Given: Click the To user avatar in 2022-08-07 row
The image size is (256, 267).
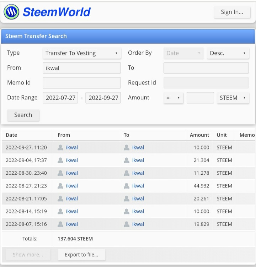Looking at the screenshot, I should (x=127, y=224).
